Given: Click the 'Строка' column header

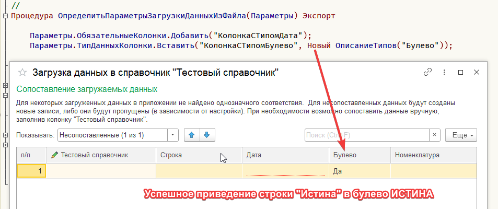Looking at the screenshot, I should (x=199, y=155).
